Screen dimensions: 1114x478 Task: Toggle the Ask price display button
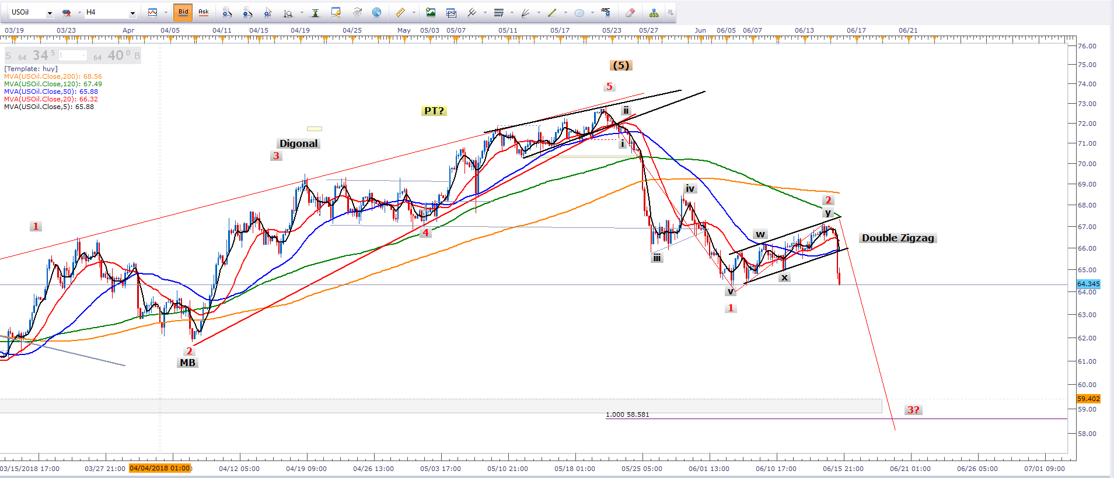click(204, 12)
